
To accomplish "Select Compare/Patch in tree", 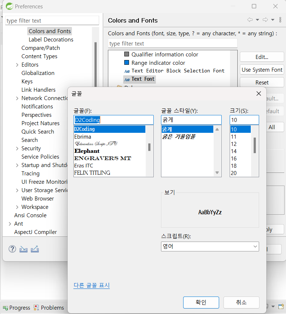I will click(x=41, y=48).
